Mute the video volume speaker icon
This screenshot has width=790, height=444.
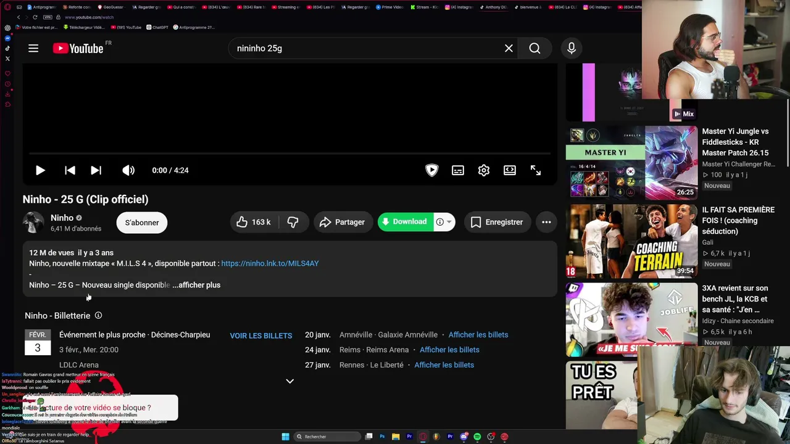(x=128, y=170)
